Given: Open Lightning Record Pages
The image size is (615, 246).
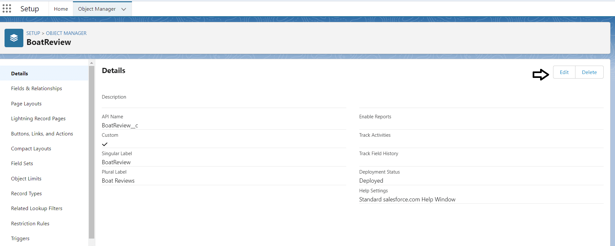Looking at the screenshot, I should (38, 119).
